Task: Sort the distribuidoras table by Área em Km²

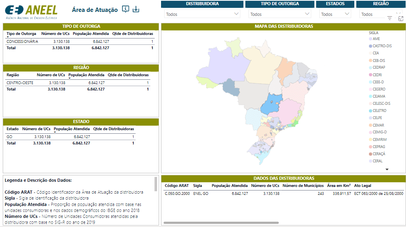Action: coord(339,185)
